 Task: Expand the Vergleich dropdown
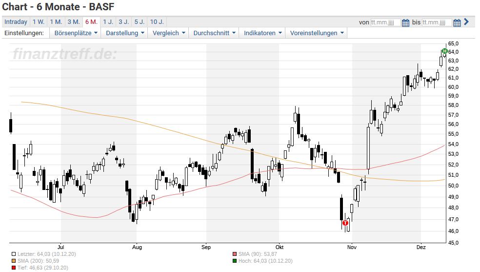[x=169, y=33]
